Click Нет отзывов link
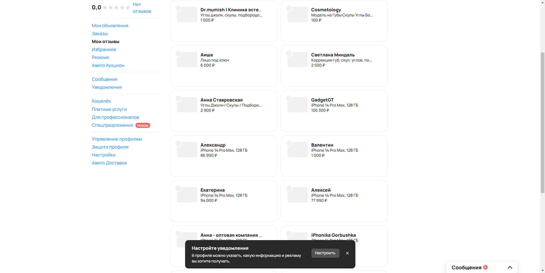 pyautogui.click(x=142, y=8)
